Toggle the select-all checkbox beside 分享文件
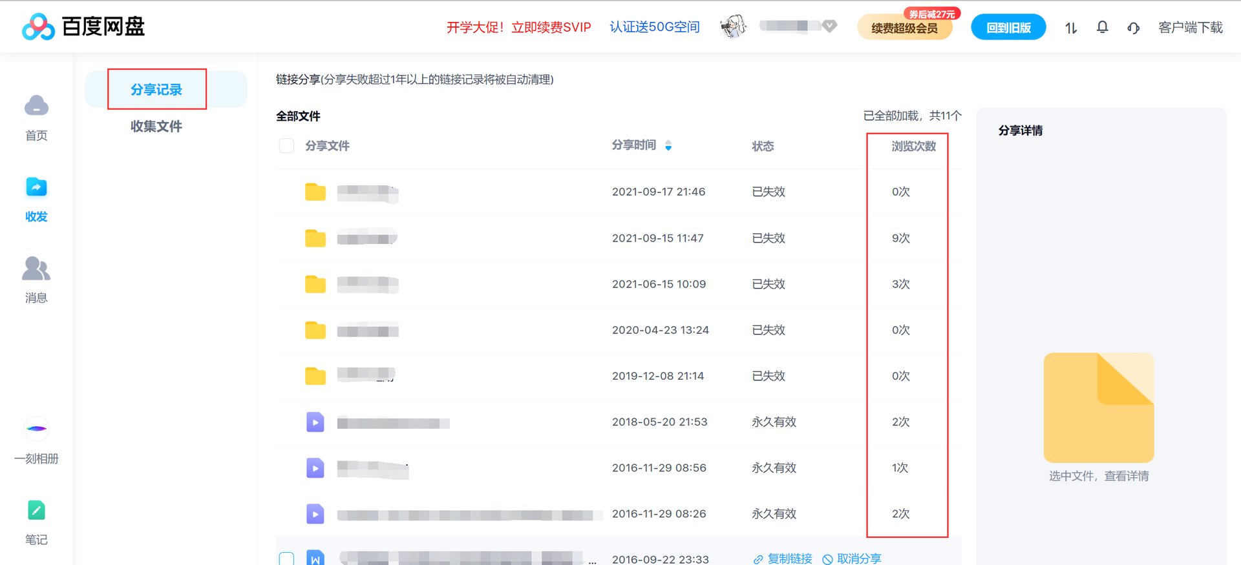Screen dimensions: 1241x565 click(x=286, y=145)
